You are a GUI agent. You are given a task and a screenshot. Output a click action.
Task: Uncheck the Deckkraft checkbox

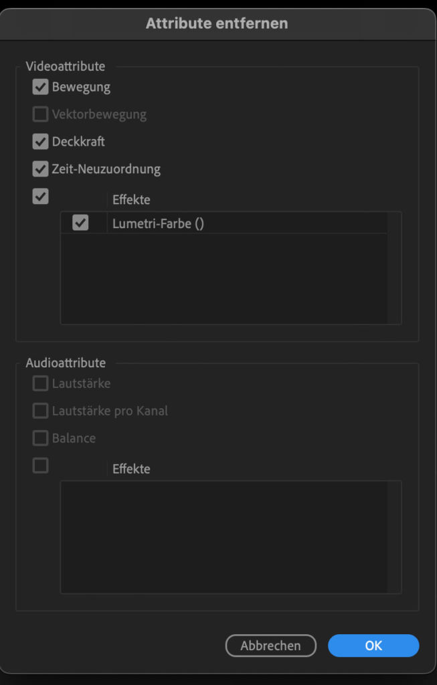click(x=41, y=142)
